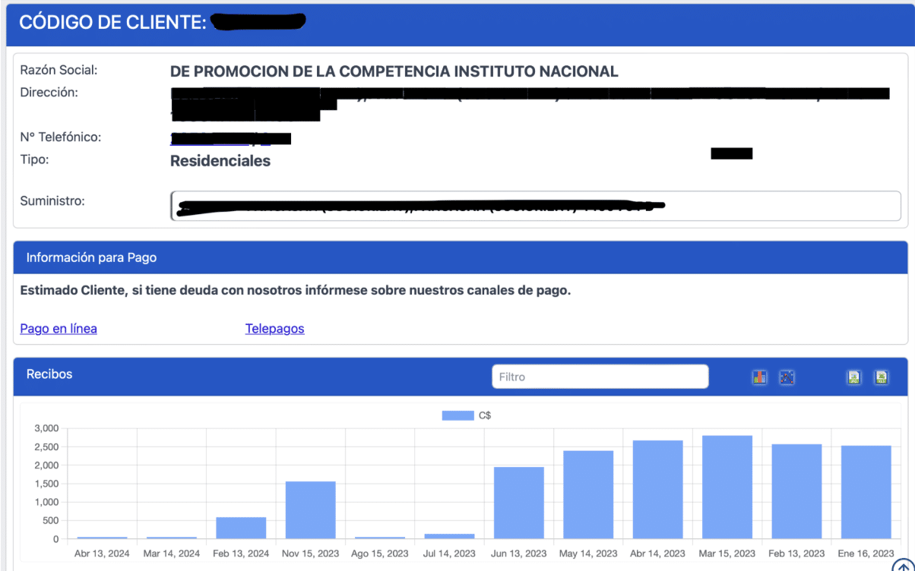
Task: Open the Telepagos link
Action: click(x=275, y=329)
